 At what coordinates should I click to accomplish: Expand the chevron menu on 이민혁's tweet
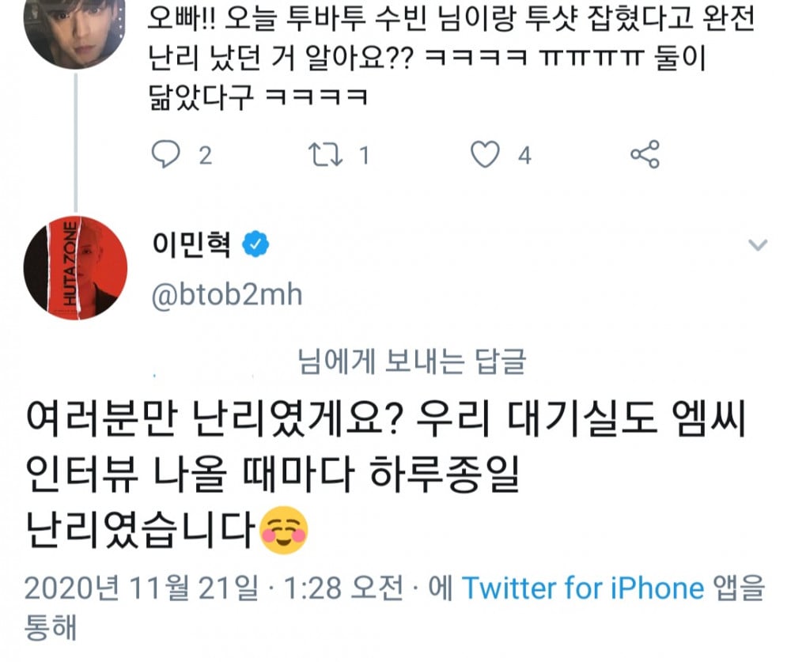pyautogui.click(x=758, y=246)
